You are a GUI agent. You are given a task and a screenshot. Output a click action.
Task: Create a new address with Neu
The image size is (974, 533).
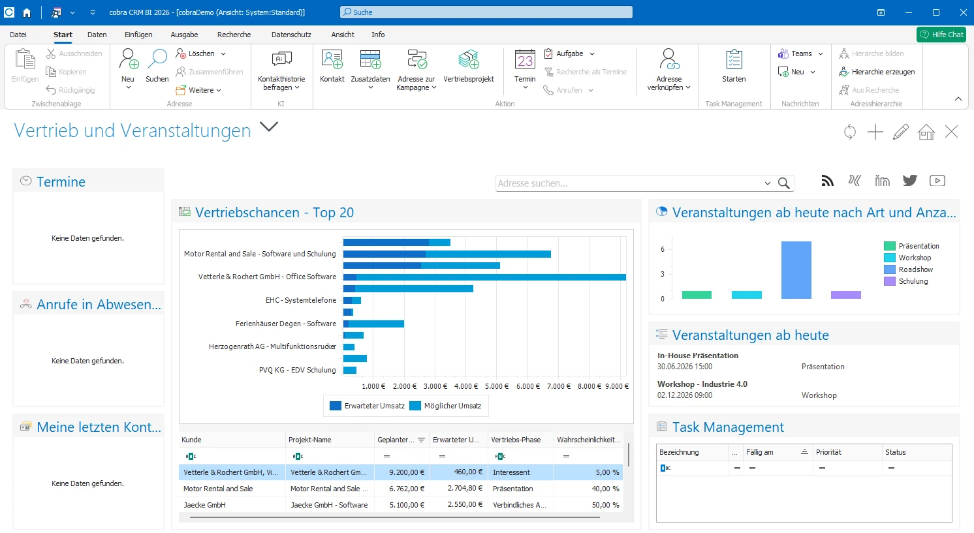[129, 68]
